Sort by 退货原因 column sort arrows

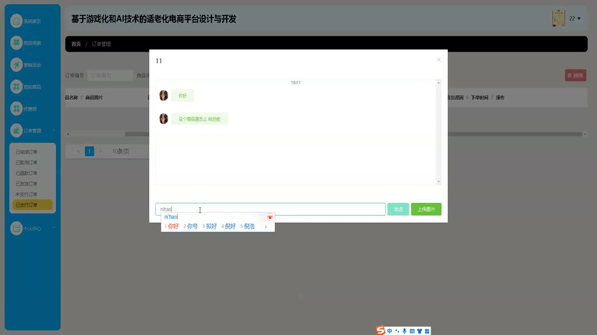point(467,98)
